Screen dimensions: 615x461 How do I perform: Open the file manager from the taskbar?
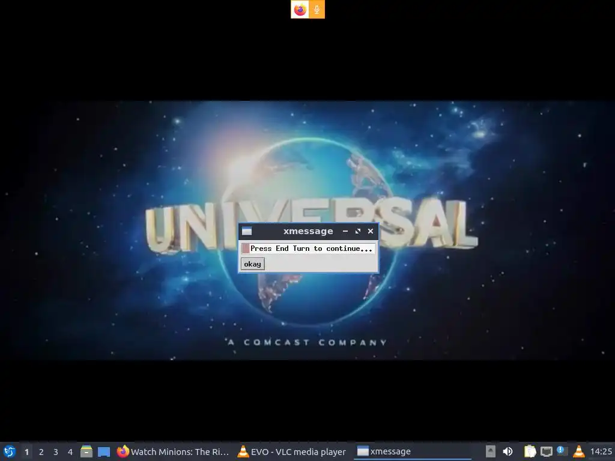click(86, 451)
